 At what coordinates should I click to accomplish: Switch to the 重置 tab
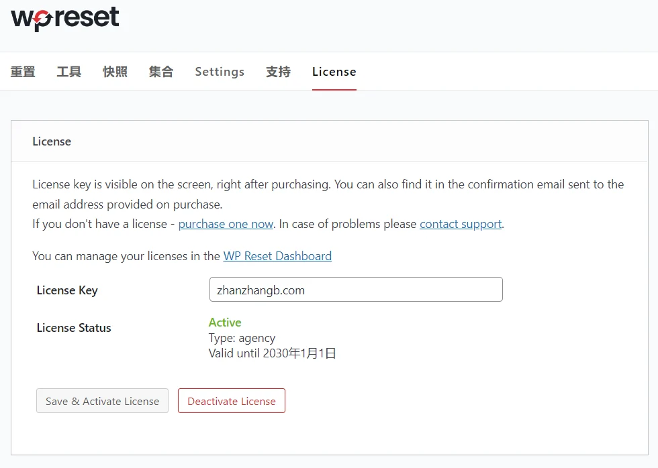click(22, 71)
